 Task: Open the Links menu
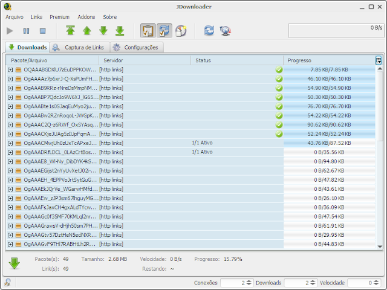pyautogui.click(x=36, y=17)
